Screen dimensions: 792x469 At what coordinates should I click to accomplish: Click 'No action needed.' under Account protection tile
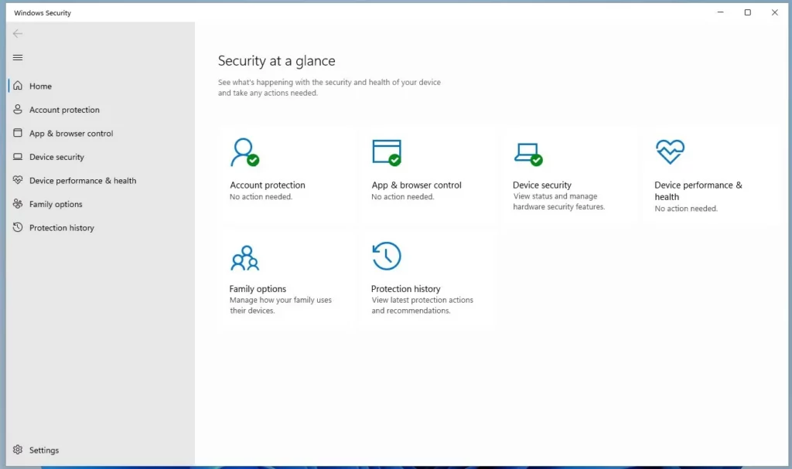point(261,197)
